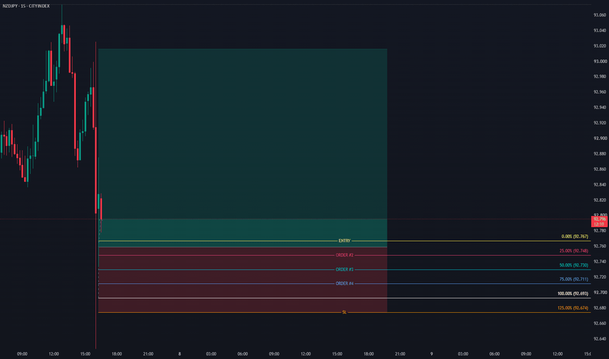The height and width of the screenshot is (359, 609).
Task: Click the red 92.796 current price tag
Action: coord(599,219)
